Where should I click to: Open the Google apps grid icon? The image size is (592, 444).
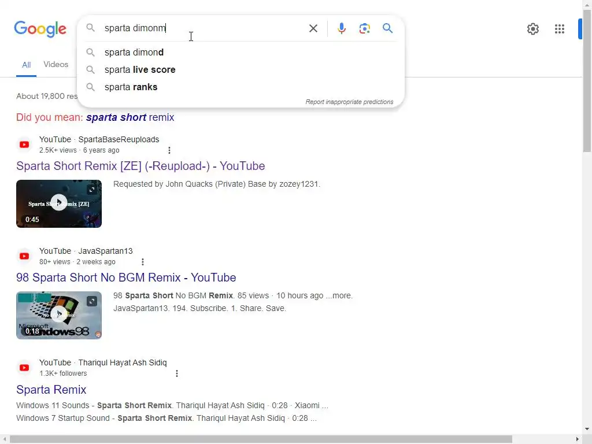[560, 29]
